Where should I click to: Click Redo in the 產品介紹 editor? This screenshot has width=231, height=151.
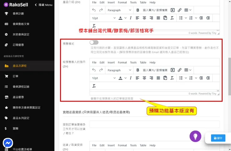pyautogui.click(x=101, y=10)
